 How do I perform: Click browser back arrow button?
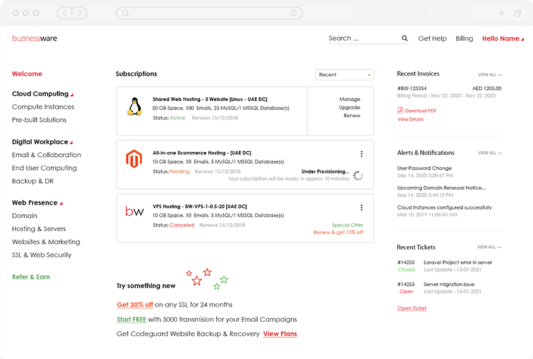click(x=66, y=13)
